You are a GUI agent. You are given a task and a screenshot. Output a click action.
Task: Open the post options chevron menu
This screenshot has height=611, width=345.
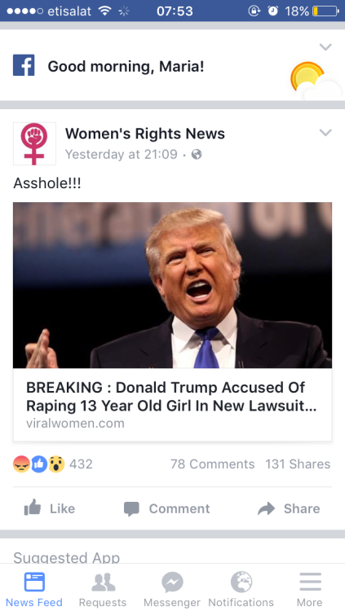click(x=325, y=133)
